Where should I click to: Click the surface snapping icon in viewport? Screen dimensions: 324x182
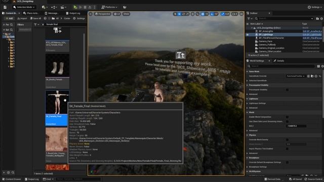tap(197, 14)
